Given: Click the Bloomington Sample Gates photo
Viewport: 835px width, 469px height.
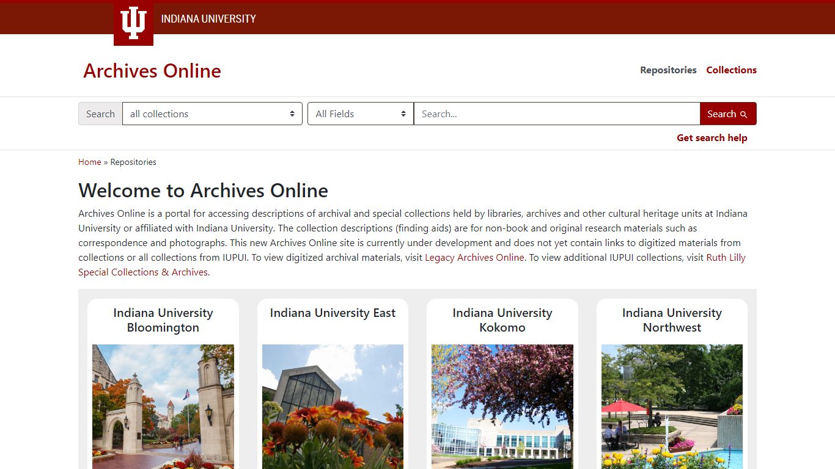Looking at the screenshot, I should (x=163, y=407).
